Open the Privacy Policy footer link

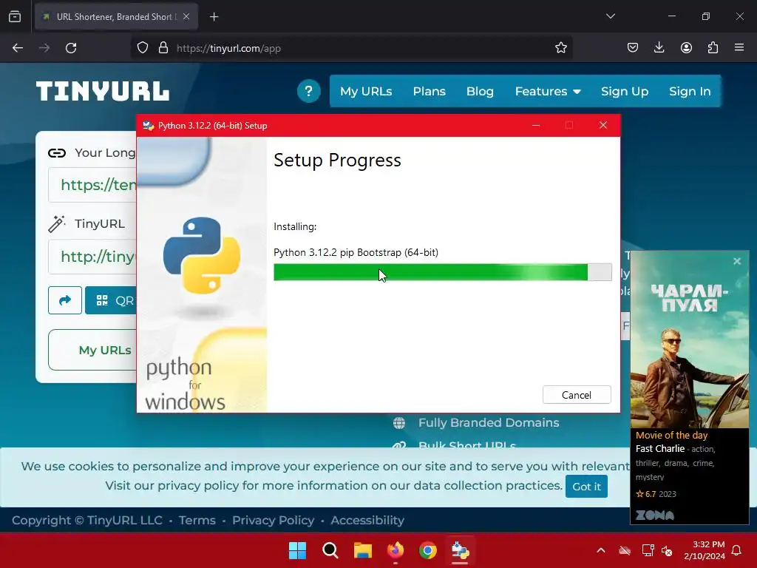pos(274,520)
